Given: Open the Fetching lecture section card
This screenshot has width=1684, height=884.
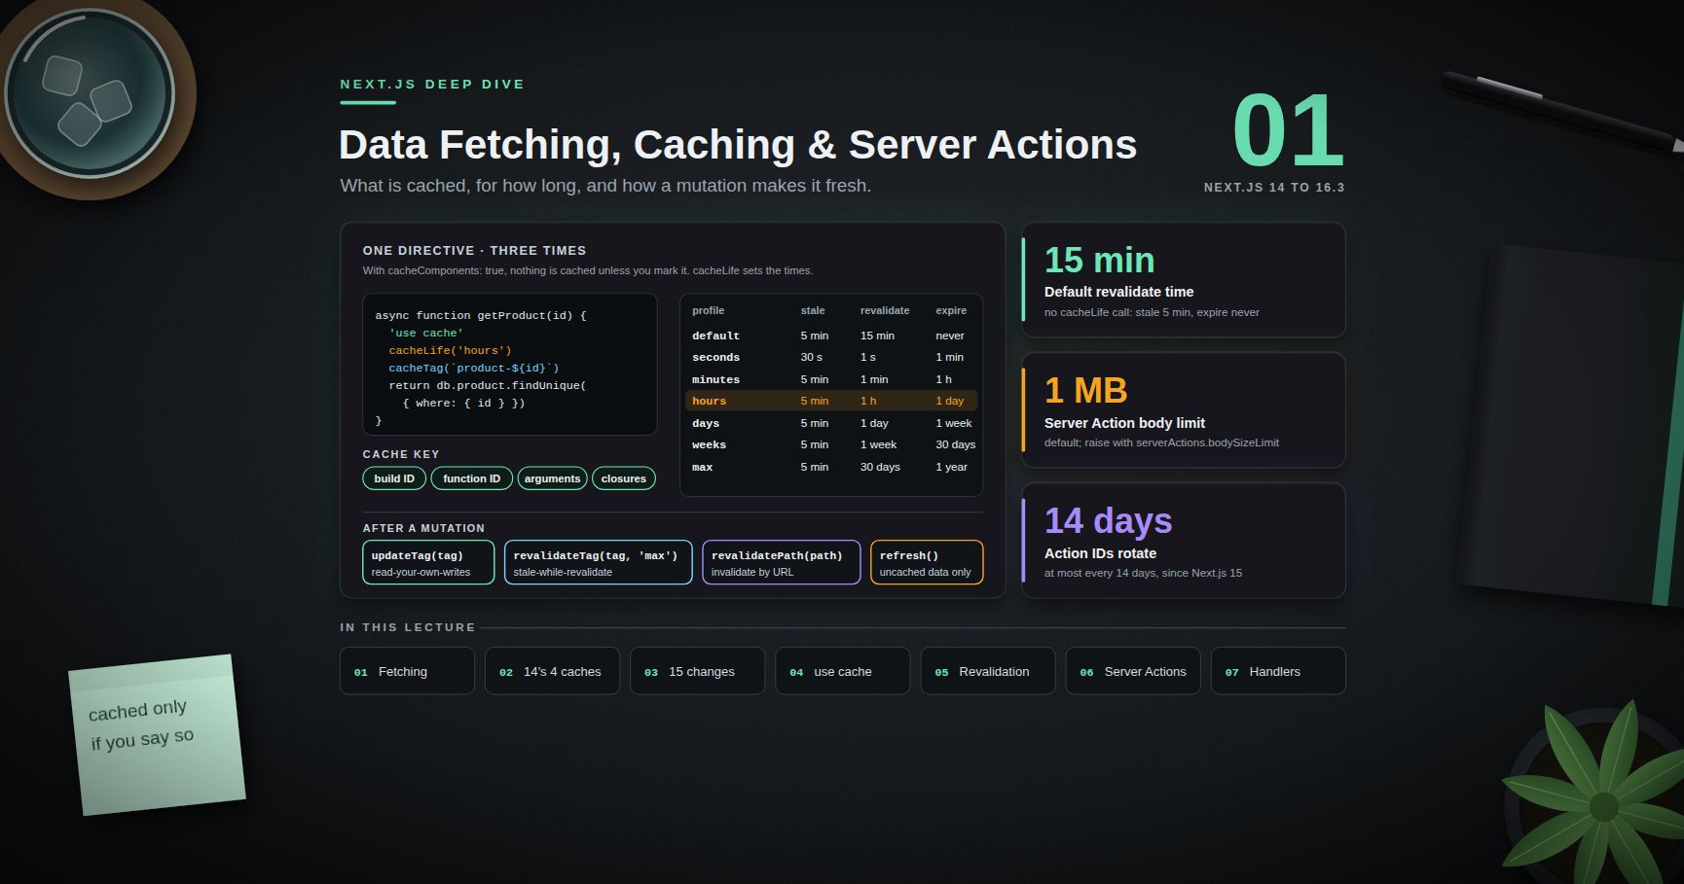Looking at the screenshot, I should pyautogui.click(x=407, y=671).
